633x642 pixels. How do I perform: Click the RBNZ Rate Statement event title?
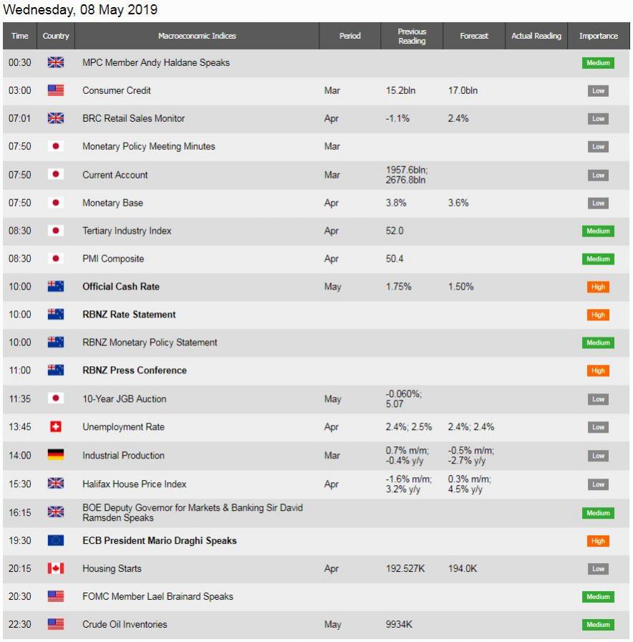pos(129,315)
